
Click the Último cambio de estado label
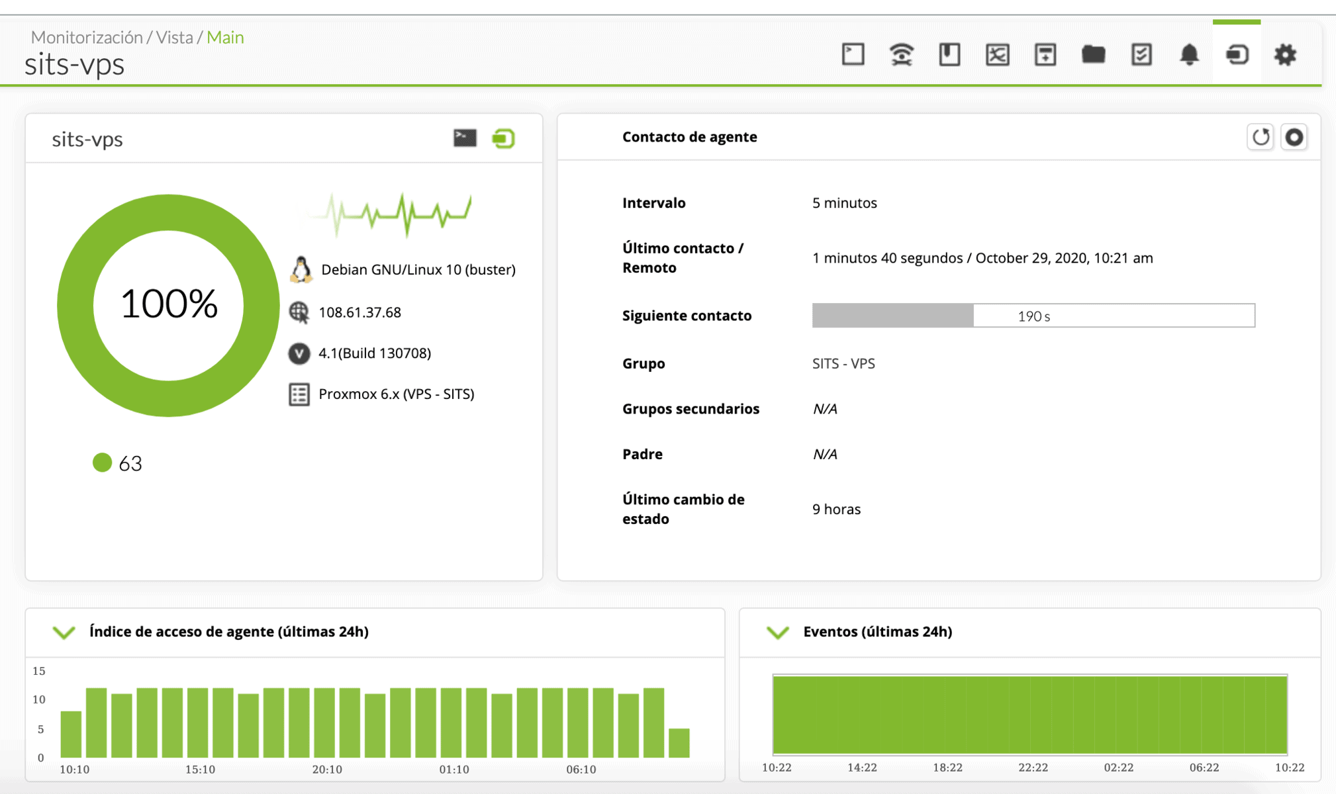pyautogui.click(x=683, y=509)
